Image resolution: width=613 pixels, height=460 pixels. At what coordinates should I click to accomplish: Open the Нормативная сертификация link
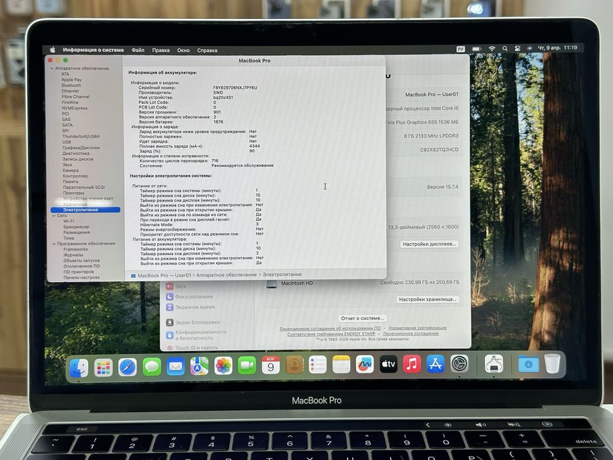click(417, 328)
